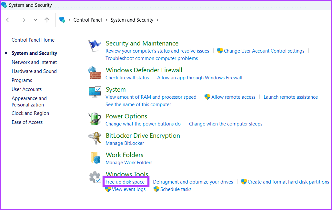Screen dimensions: 332x210
Task: Select System and Security breadcrumb
Action: coord(132,20)
